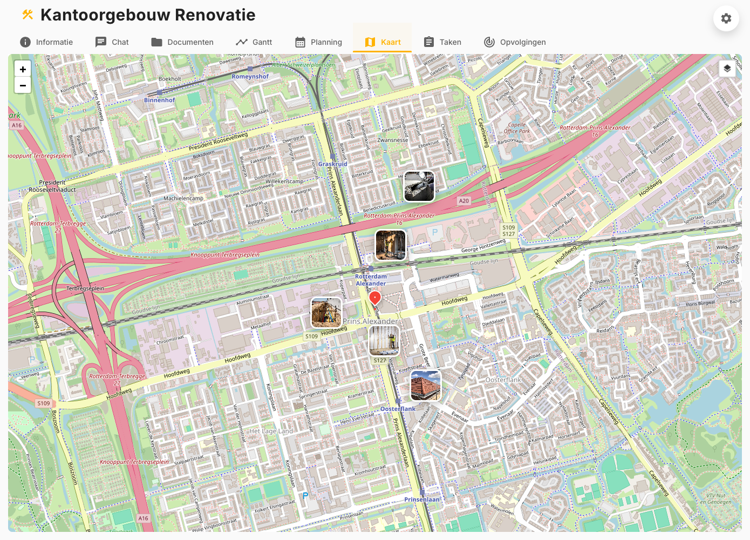Zoom in on the map
This screenshot has height=540, width=750.
point(23,69)
